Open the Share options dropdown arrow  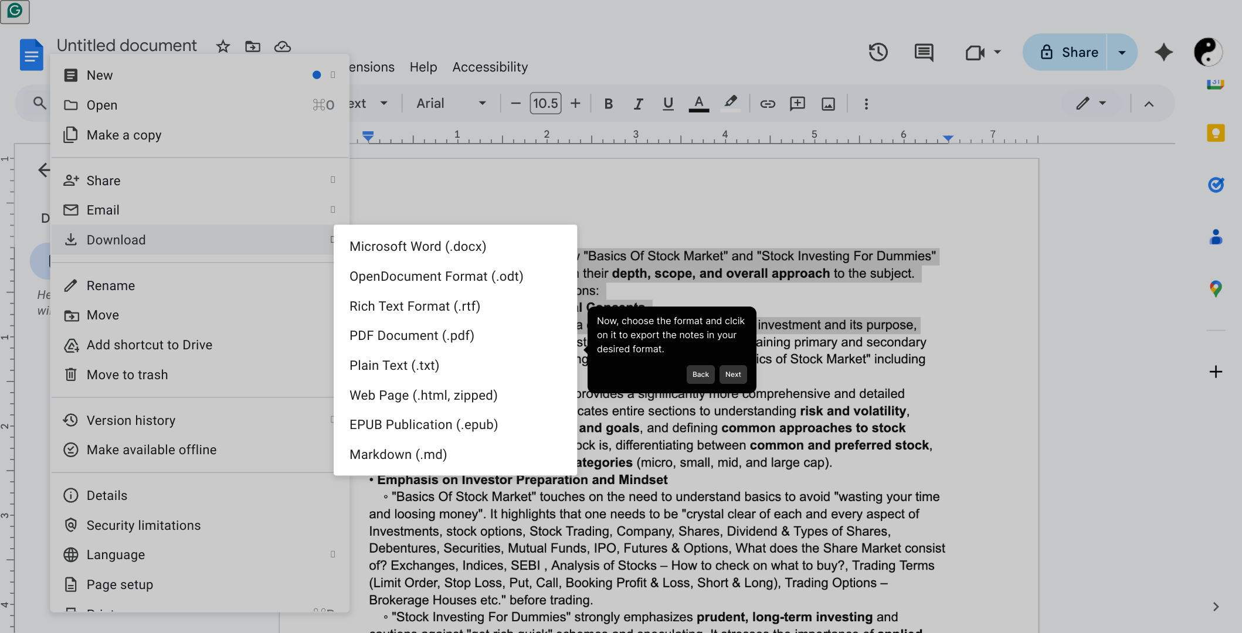coord(1122,52)
